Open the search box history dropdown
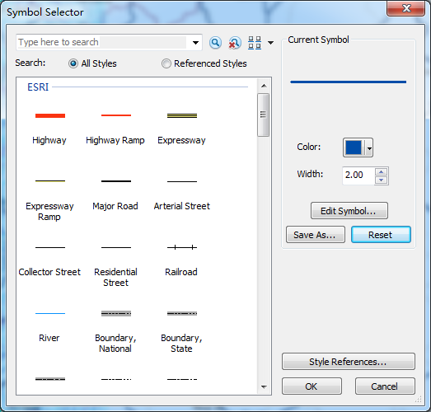Viewport: 431px width, 412px height. click(195, 43)
